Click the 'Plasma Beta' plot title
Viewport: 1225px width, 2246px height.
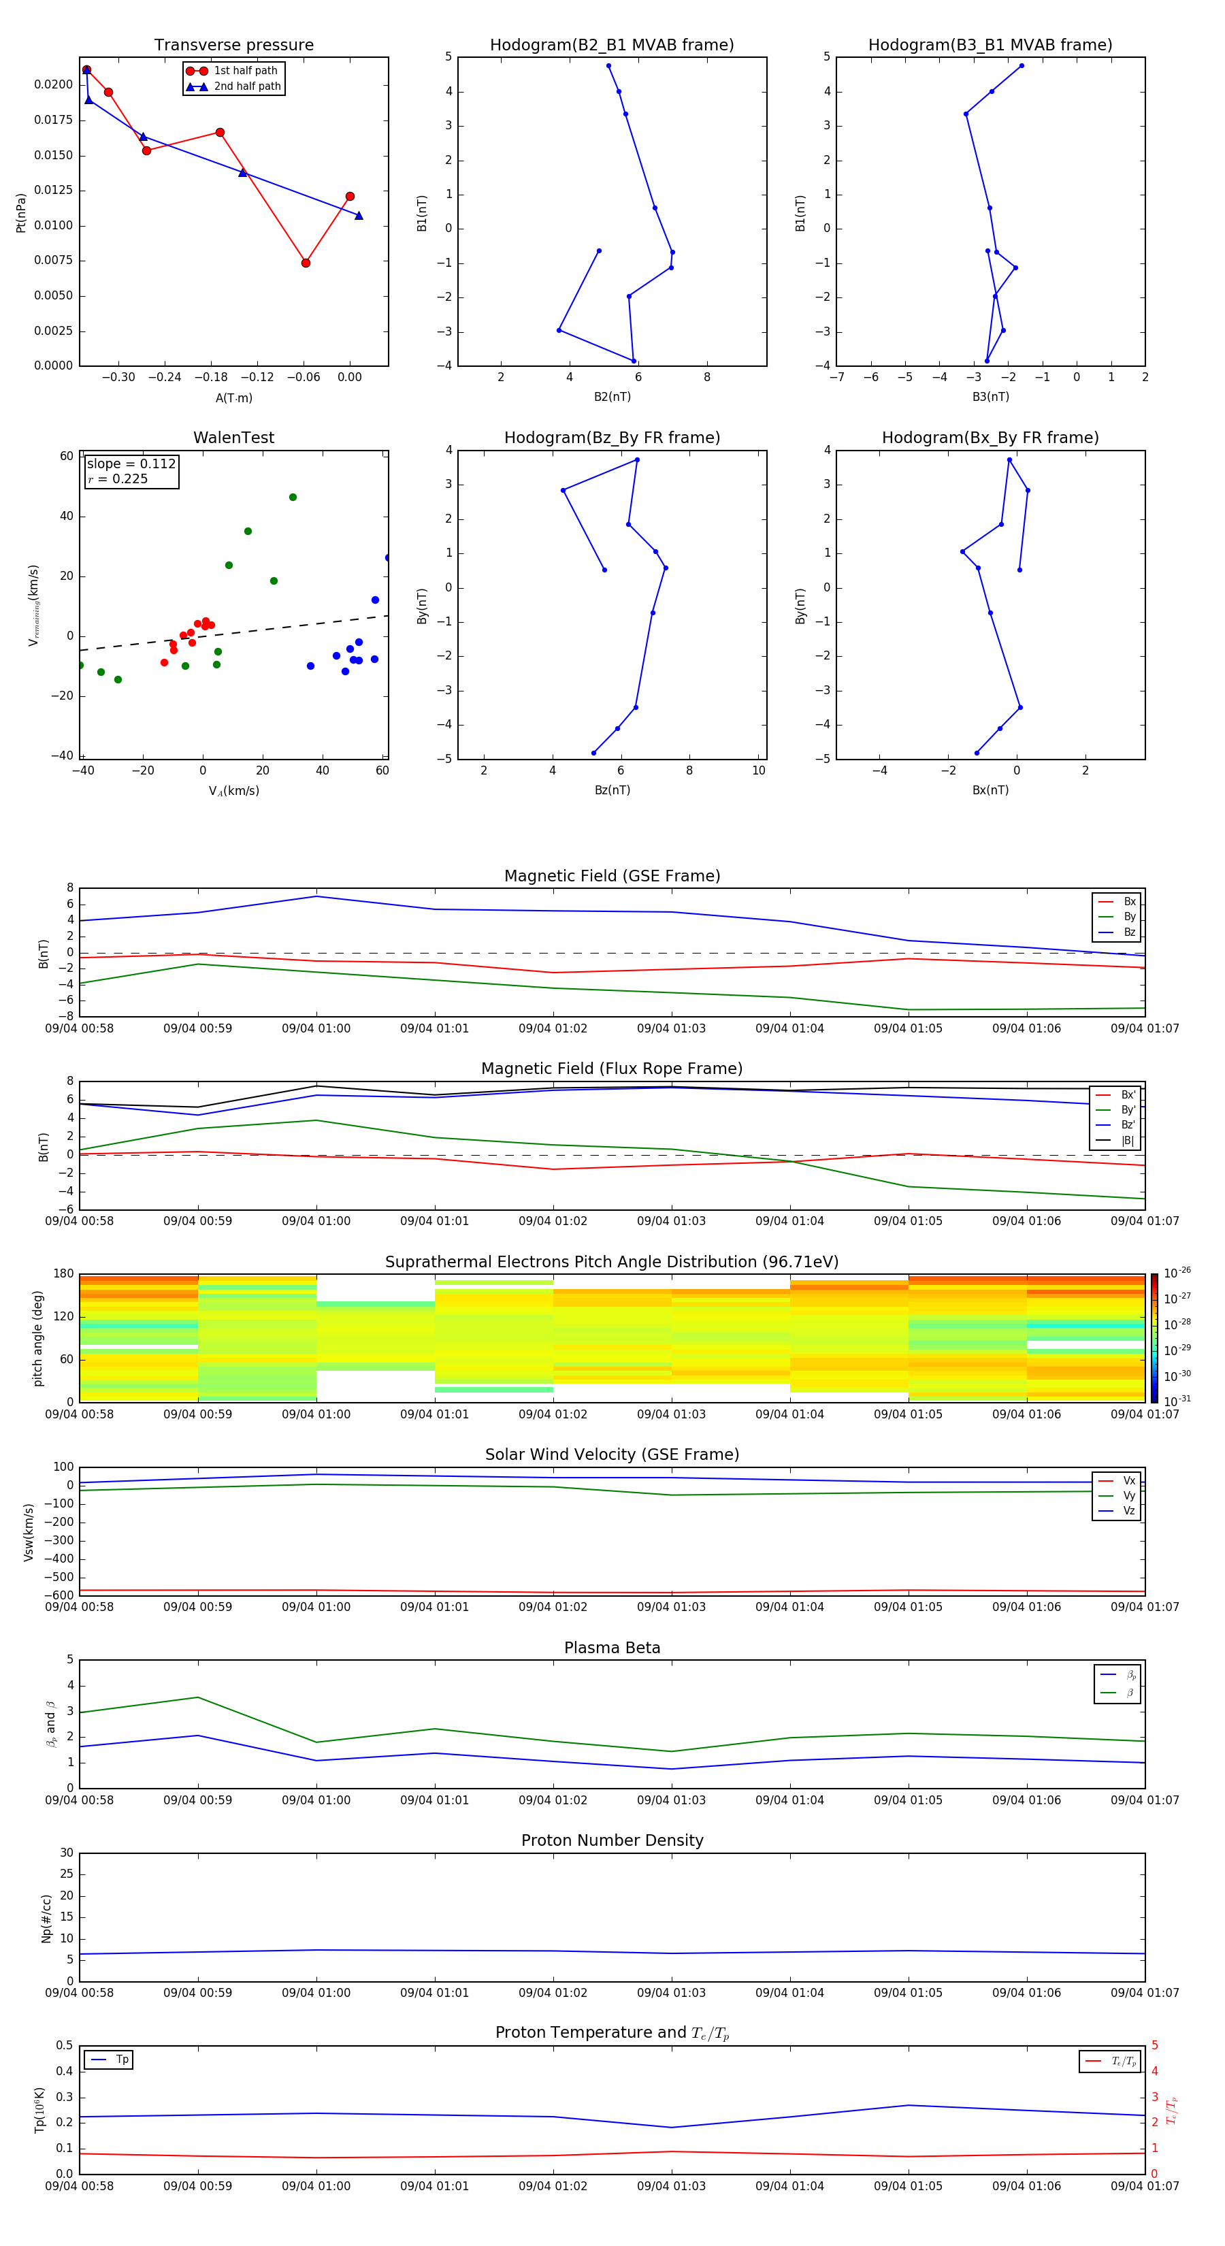pos(612,1648)
